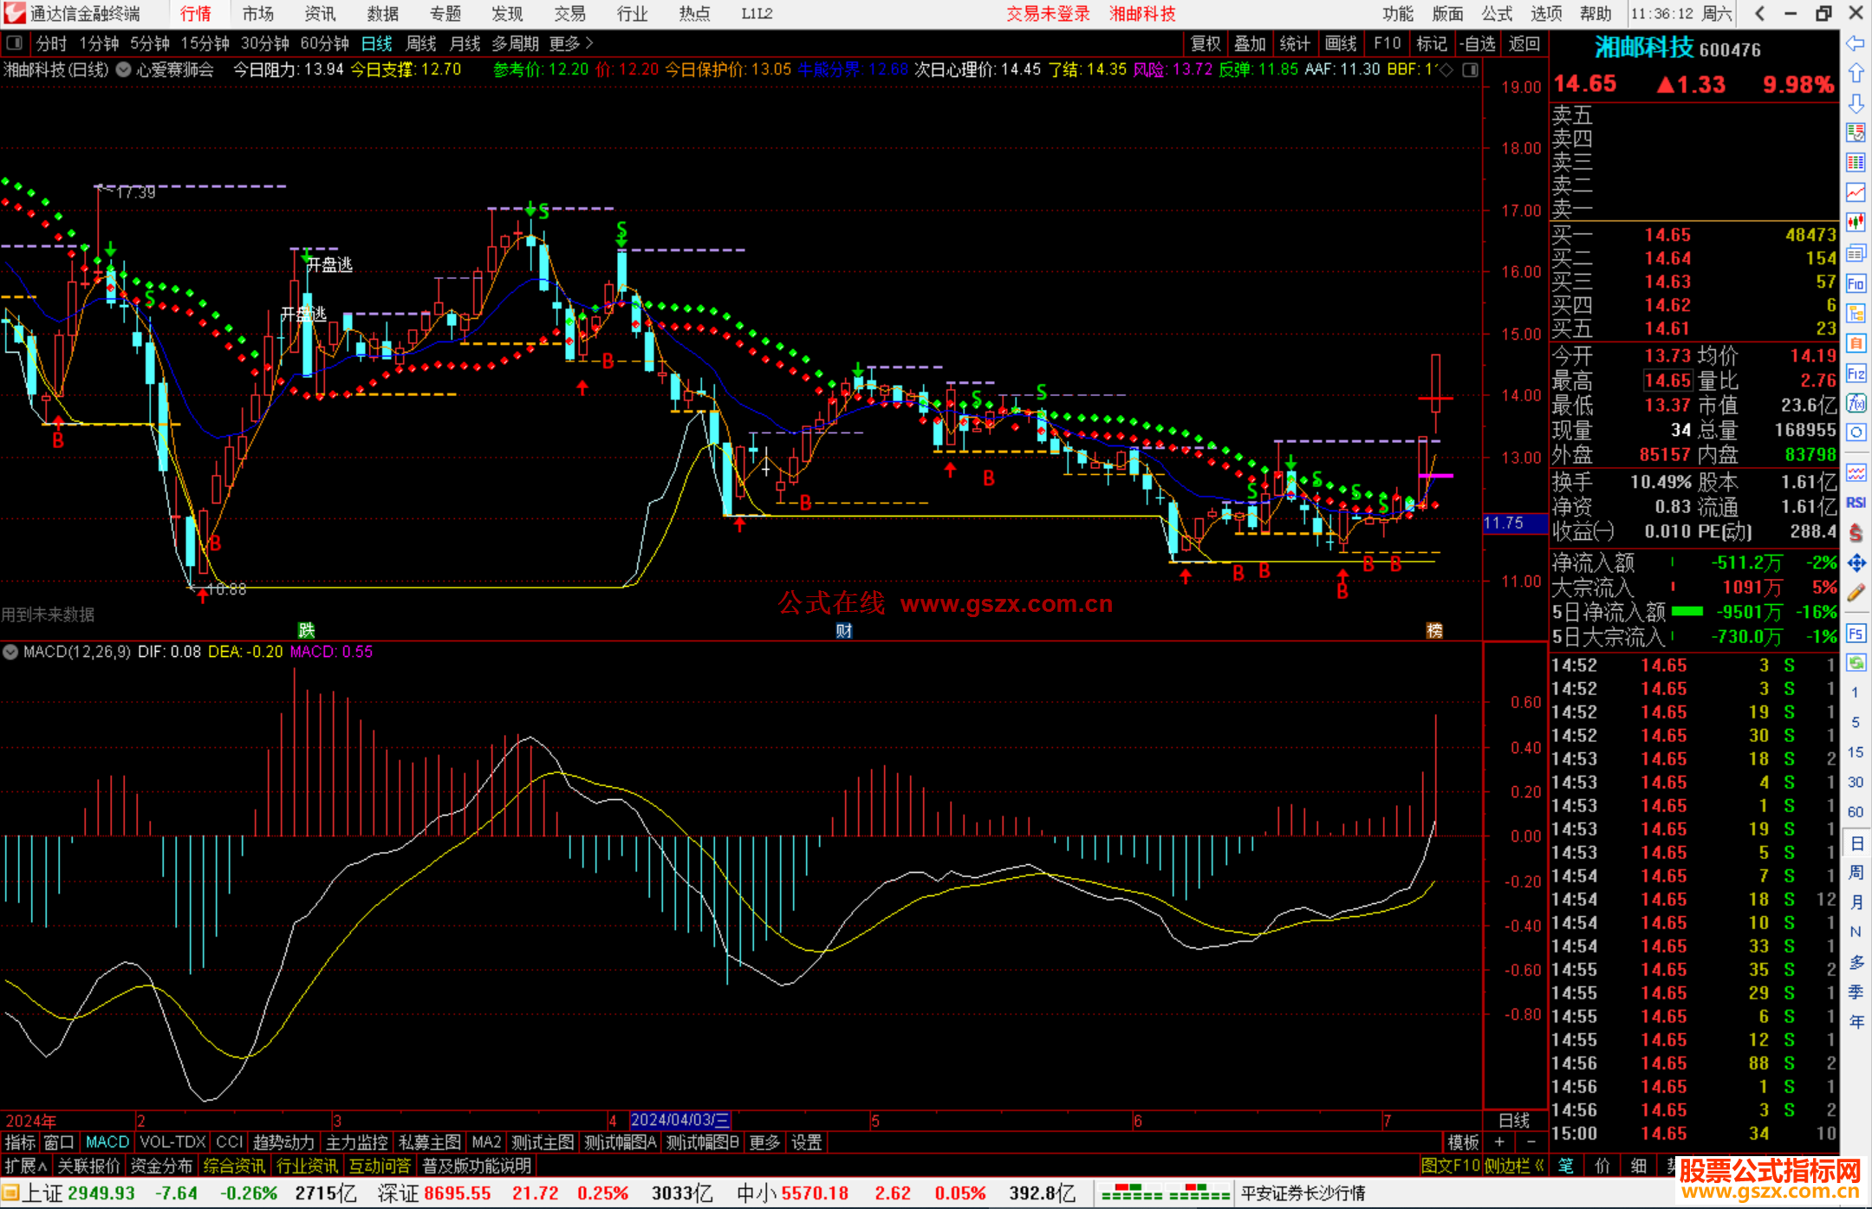Select the VOL-TDX indicator tab

(x=172, y=1142)
